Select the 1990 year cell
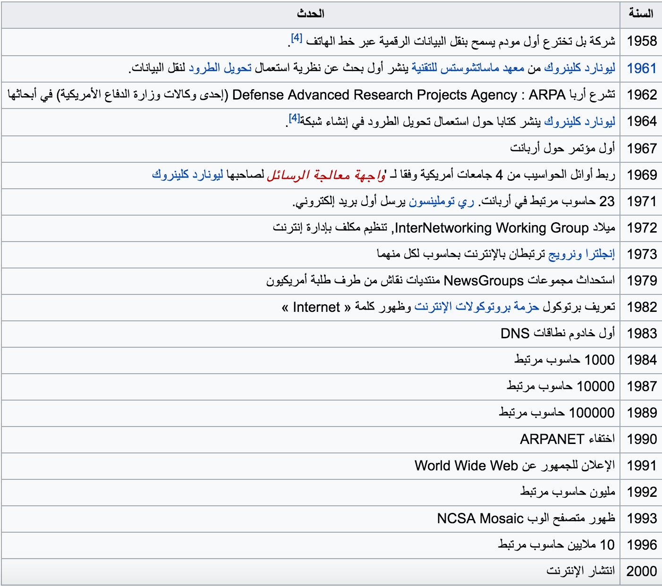 pyautogui.click(x=642, y=439)
